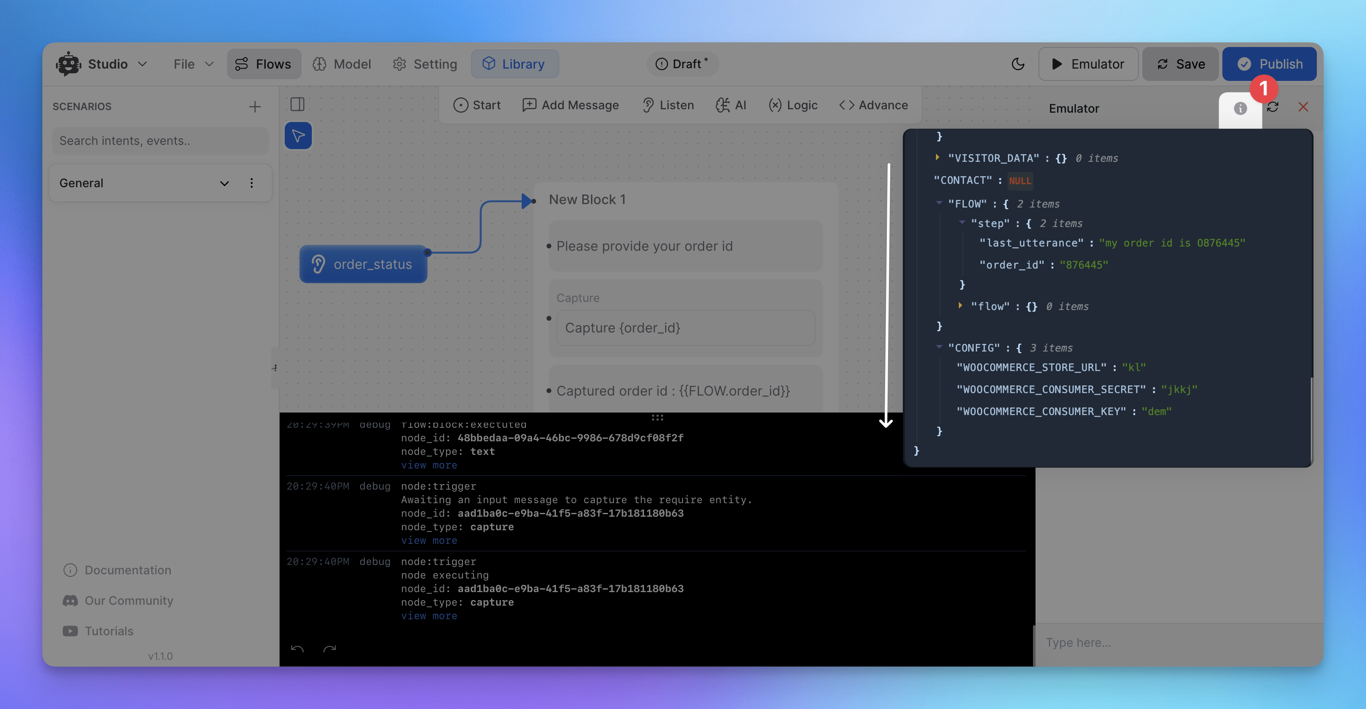Click WOOCOMMERCE_STORE_URL value "kl"
The height and width of the screenshot is (709, 1366).
pos(1134,367)
